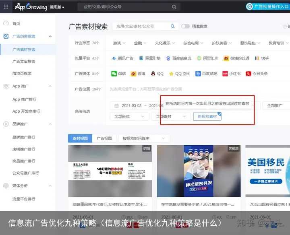Open 落地页搜索 in the sidebar
290x235 pixels.
point(22,74)
